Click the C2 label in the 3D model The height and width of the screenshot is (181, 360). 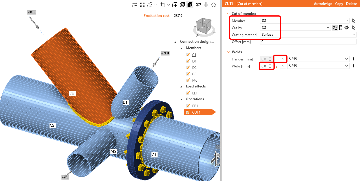pos(52,126)
